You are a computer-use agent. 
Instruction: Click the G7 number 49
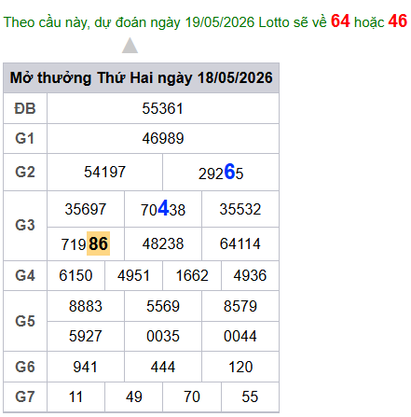(x=133, y=396)
